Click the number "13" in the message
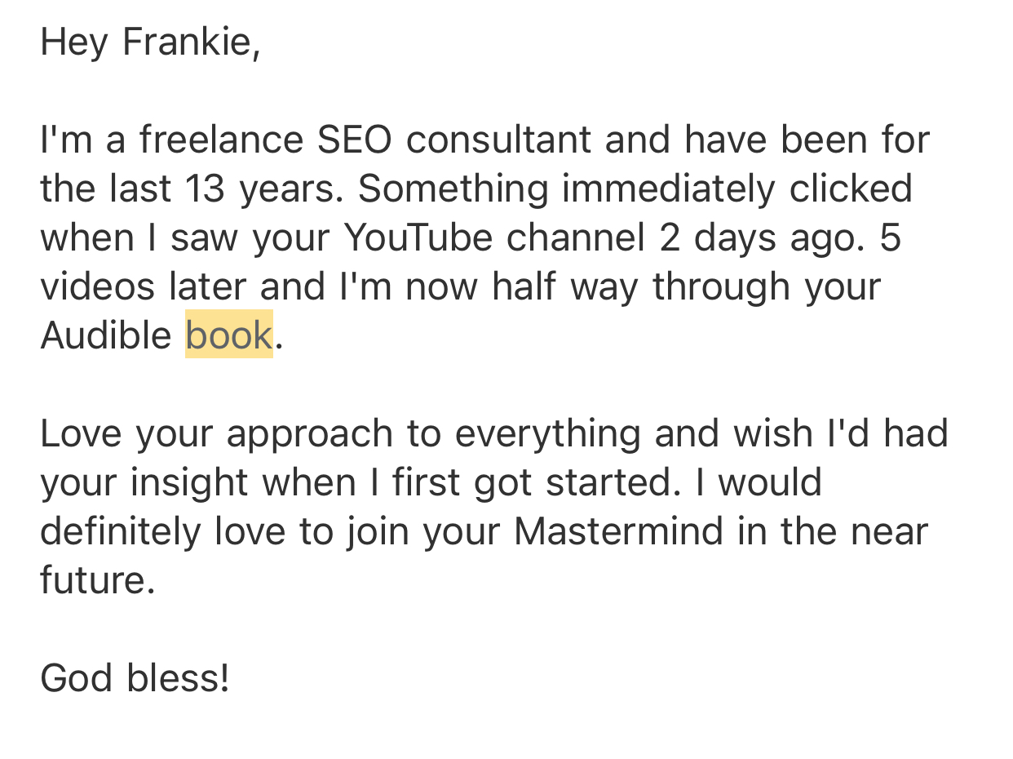Screen dimensions: 1013x759 [206, 189]
